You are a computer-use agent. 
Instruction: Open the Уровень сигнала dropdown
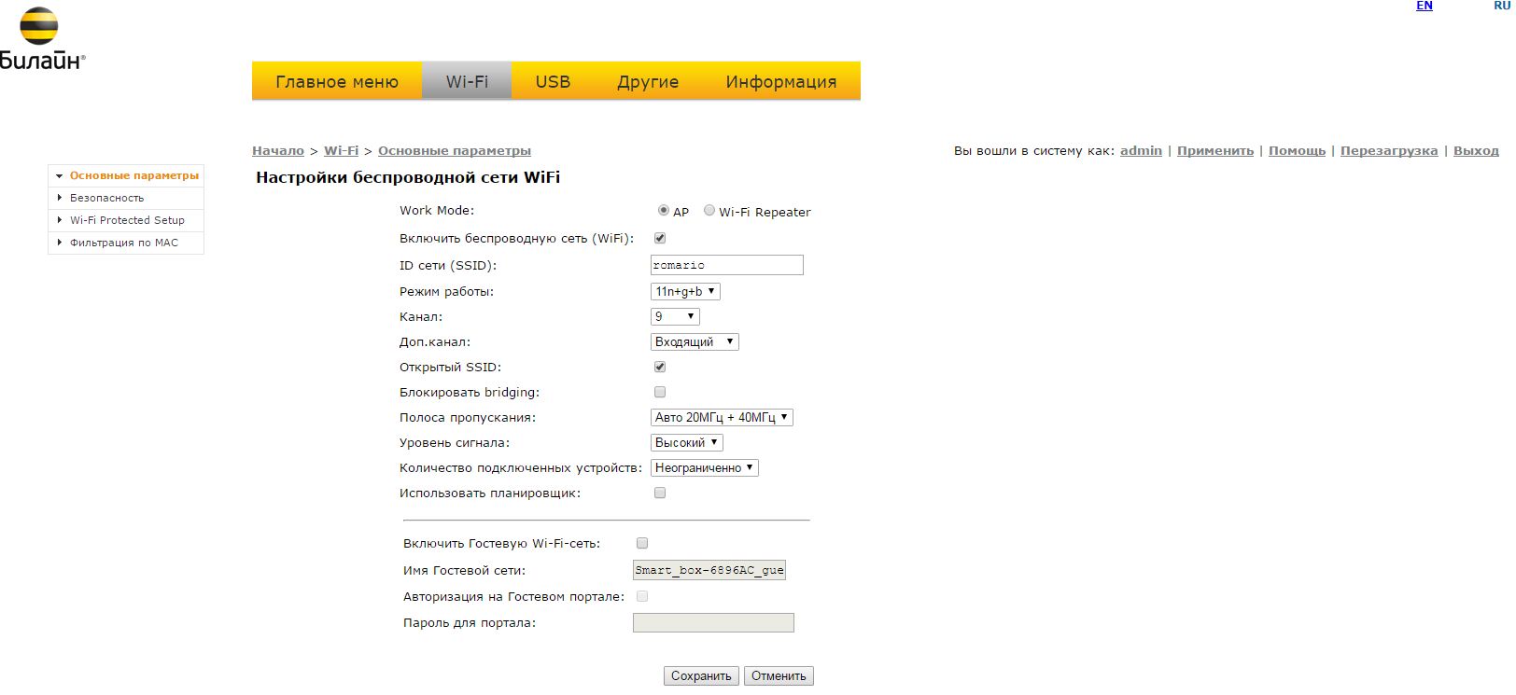(687, 442)
